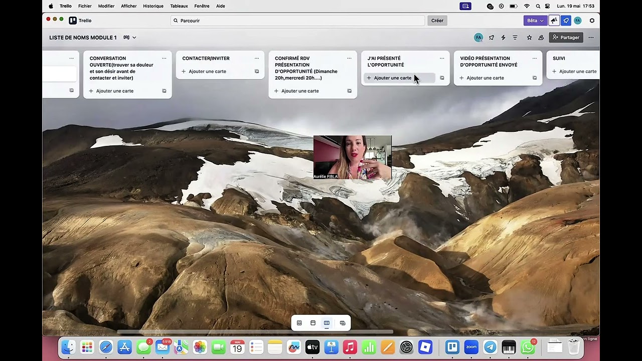Open the J'AI PRÉSENTÉ L'OPPORTUNITÉ list actions menu
The width and height of the screenshot is (642, 361).
click(442, 58)
